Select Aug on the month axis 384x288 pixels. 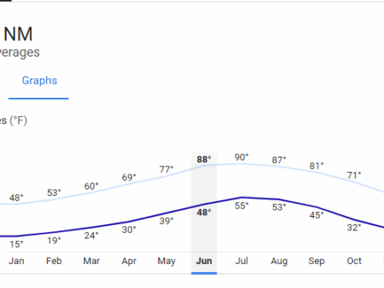[x=279, y=262]
